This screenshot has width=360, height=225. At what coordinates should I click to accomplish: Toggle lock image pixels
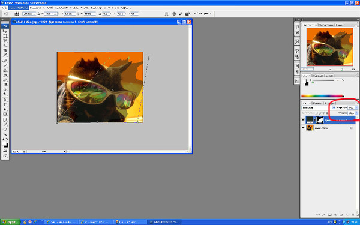pyautogui.click(x=320, y=113)
